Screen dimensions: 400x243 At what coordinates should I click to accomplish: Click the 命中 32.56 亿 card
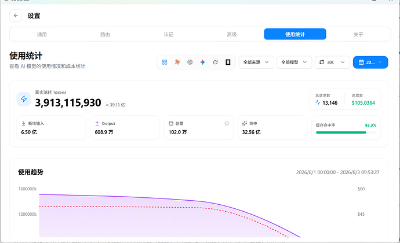click(272, 128)
